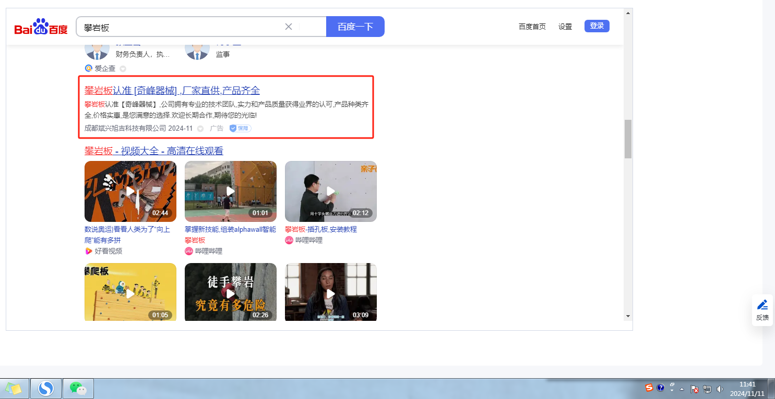Click the 监事 role text
This screenshot has height=399, width=775.
click(x=223, y=54)
